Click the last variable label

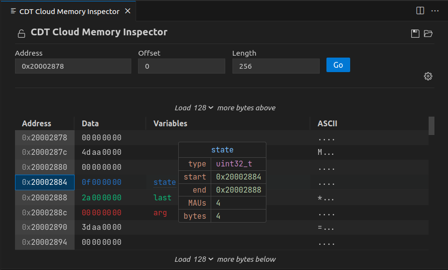click(162, 197)
